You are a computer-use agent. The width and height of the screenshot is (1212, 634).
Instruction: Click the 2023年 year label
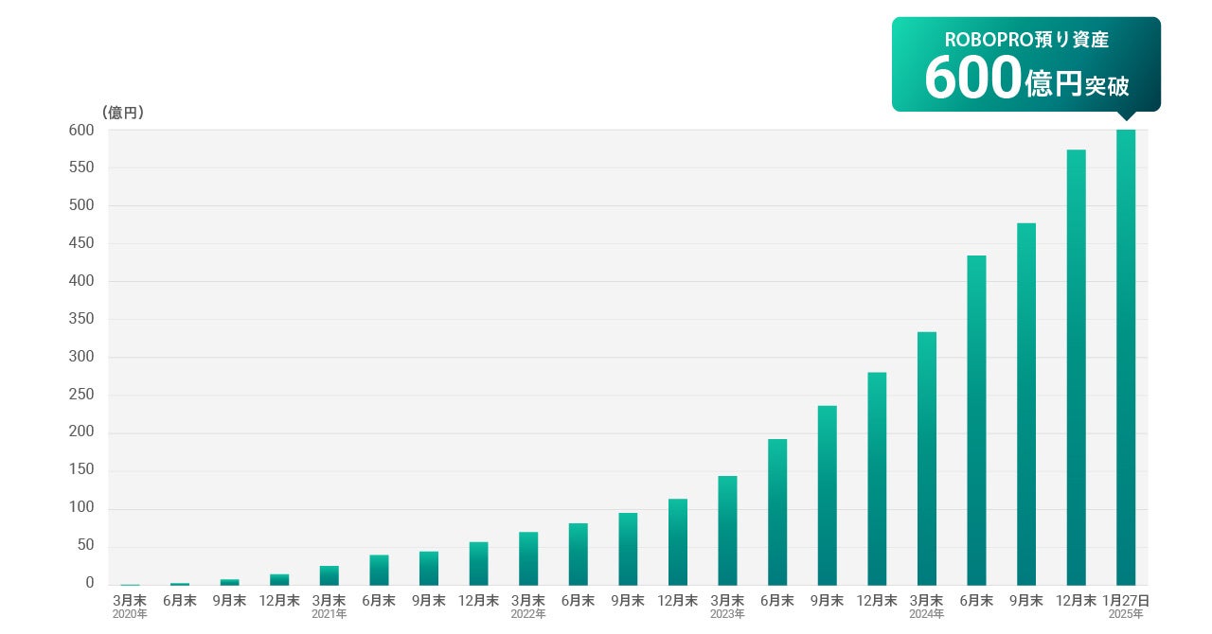(x=727, y=614)
